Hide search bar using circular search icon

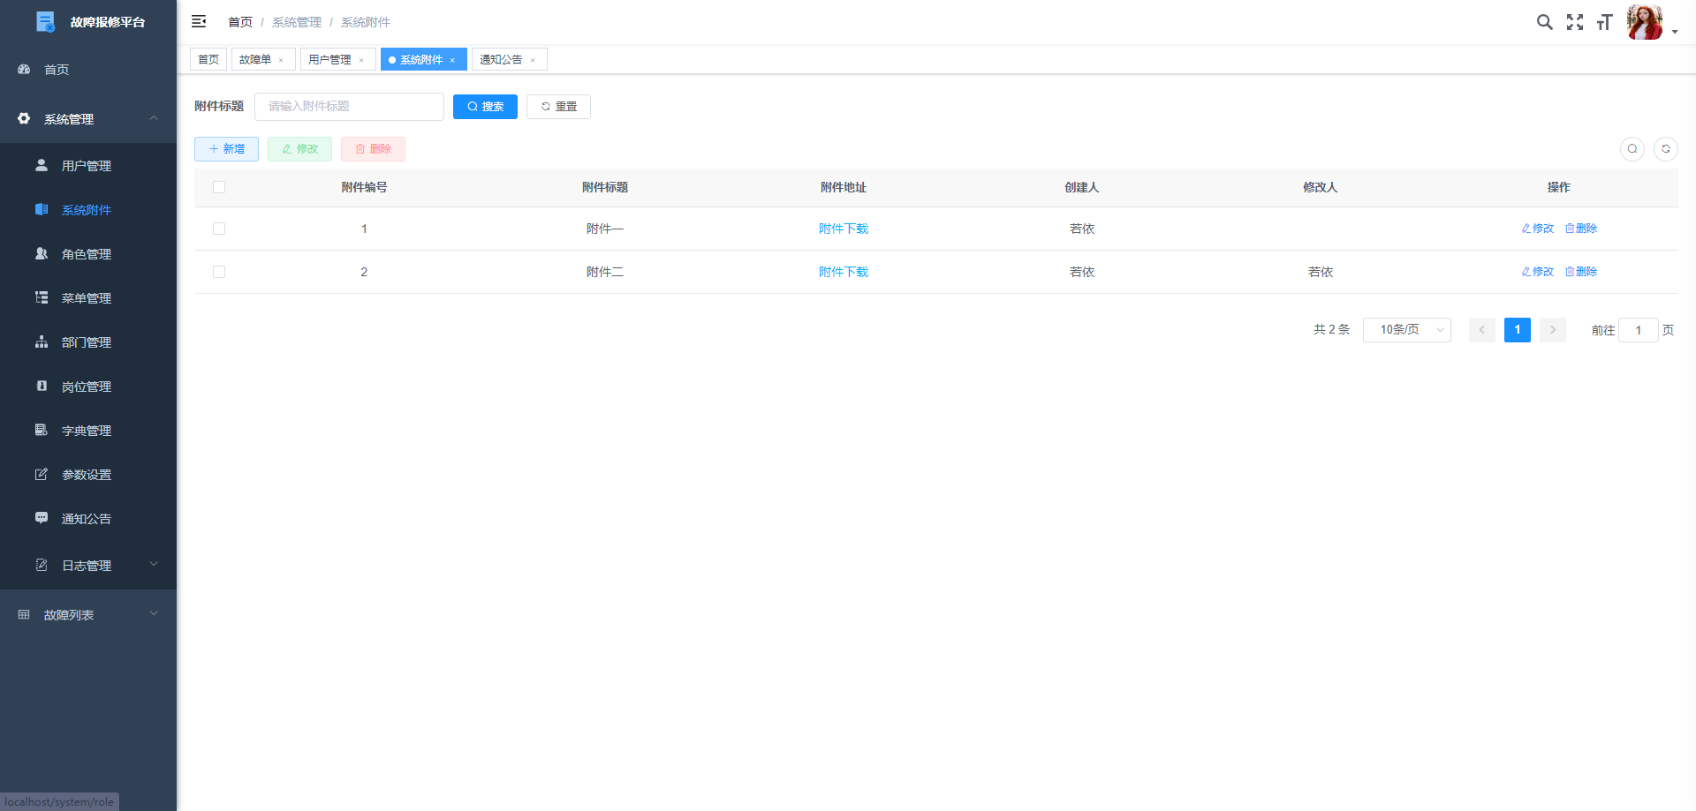pyautogui.click(x=1632, y=149)
